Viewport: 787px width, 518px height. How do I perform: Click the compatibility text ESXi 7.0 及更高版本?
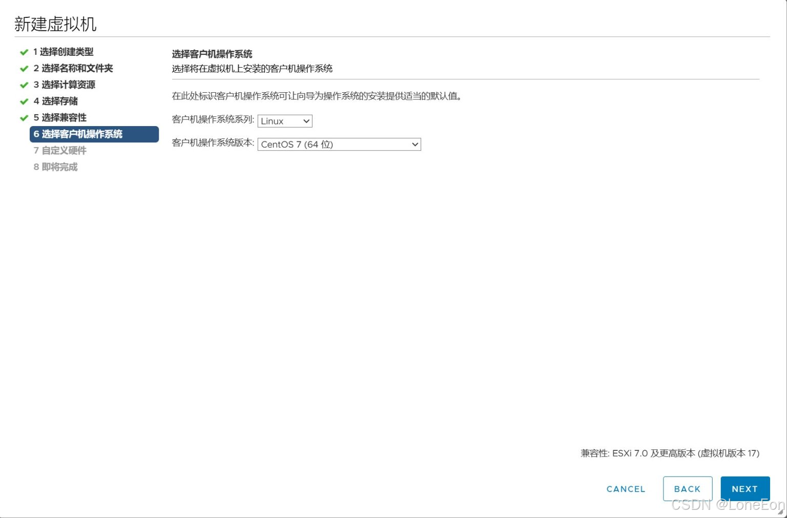(x=670, y=453)
